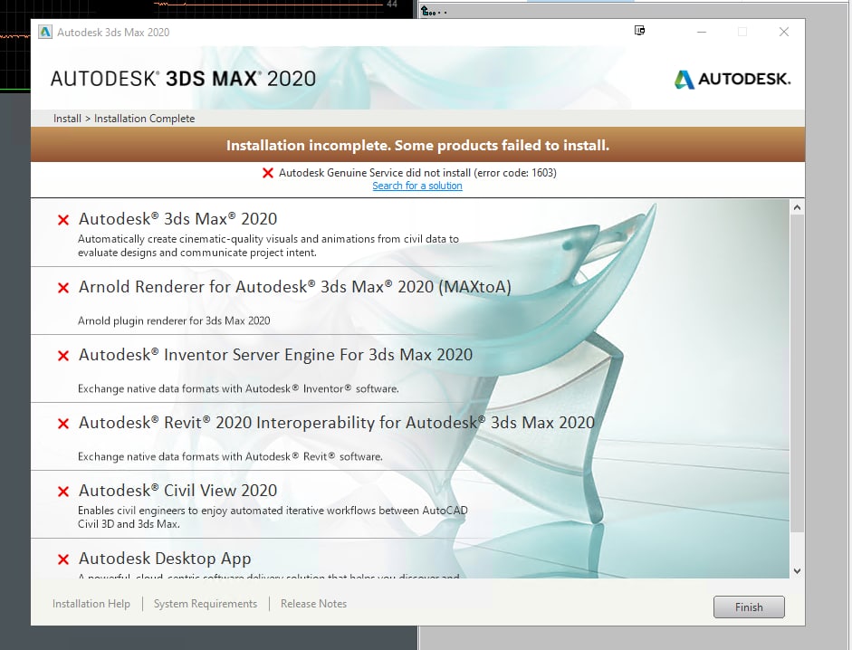Click 'Installation incomplete' banner text
The height and width of the screenshot is (650, 852).
[x=417, y=146]
